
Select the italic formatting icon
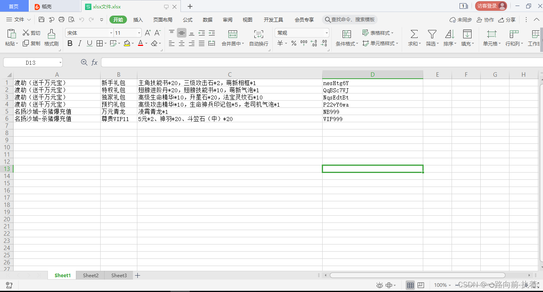tap(79, 43)
